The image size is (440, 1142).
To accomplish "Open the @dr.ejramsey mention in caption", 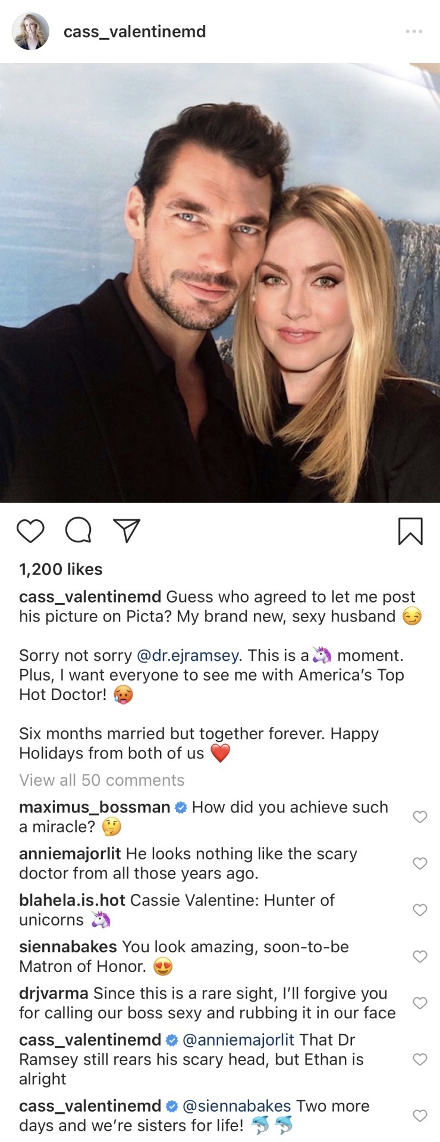I will click(x=188, y=655).
